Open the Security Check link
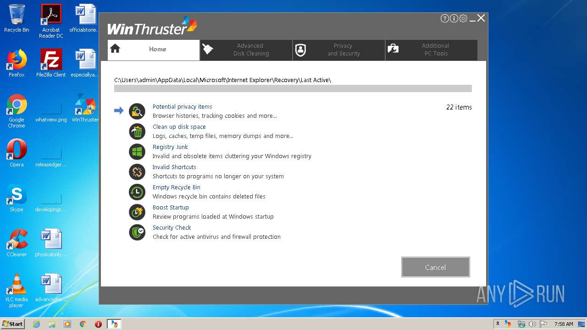The image size is (587, 330). pos(172,227)
